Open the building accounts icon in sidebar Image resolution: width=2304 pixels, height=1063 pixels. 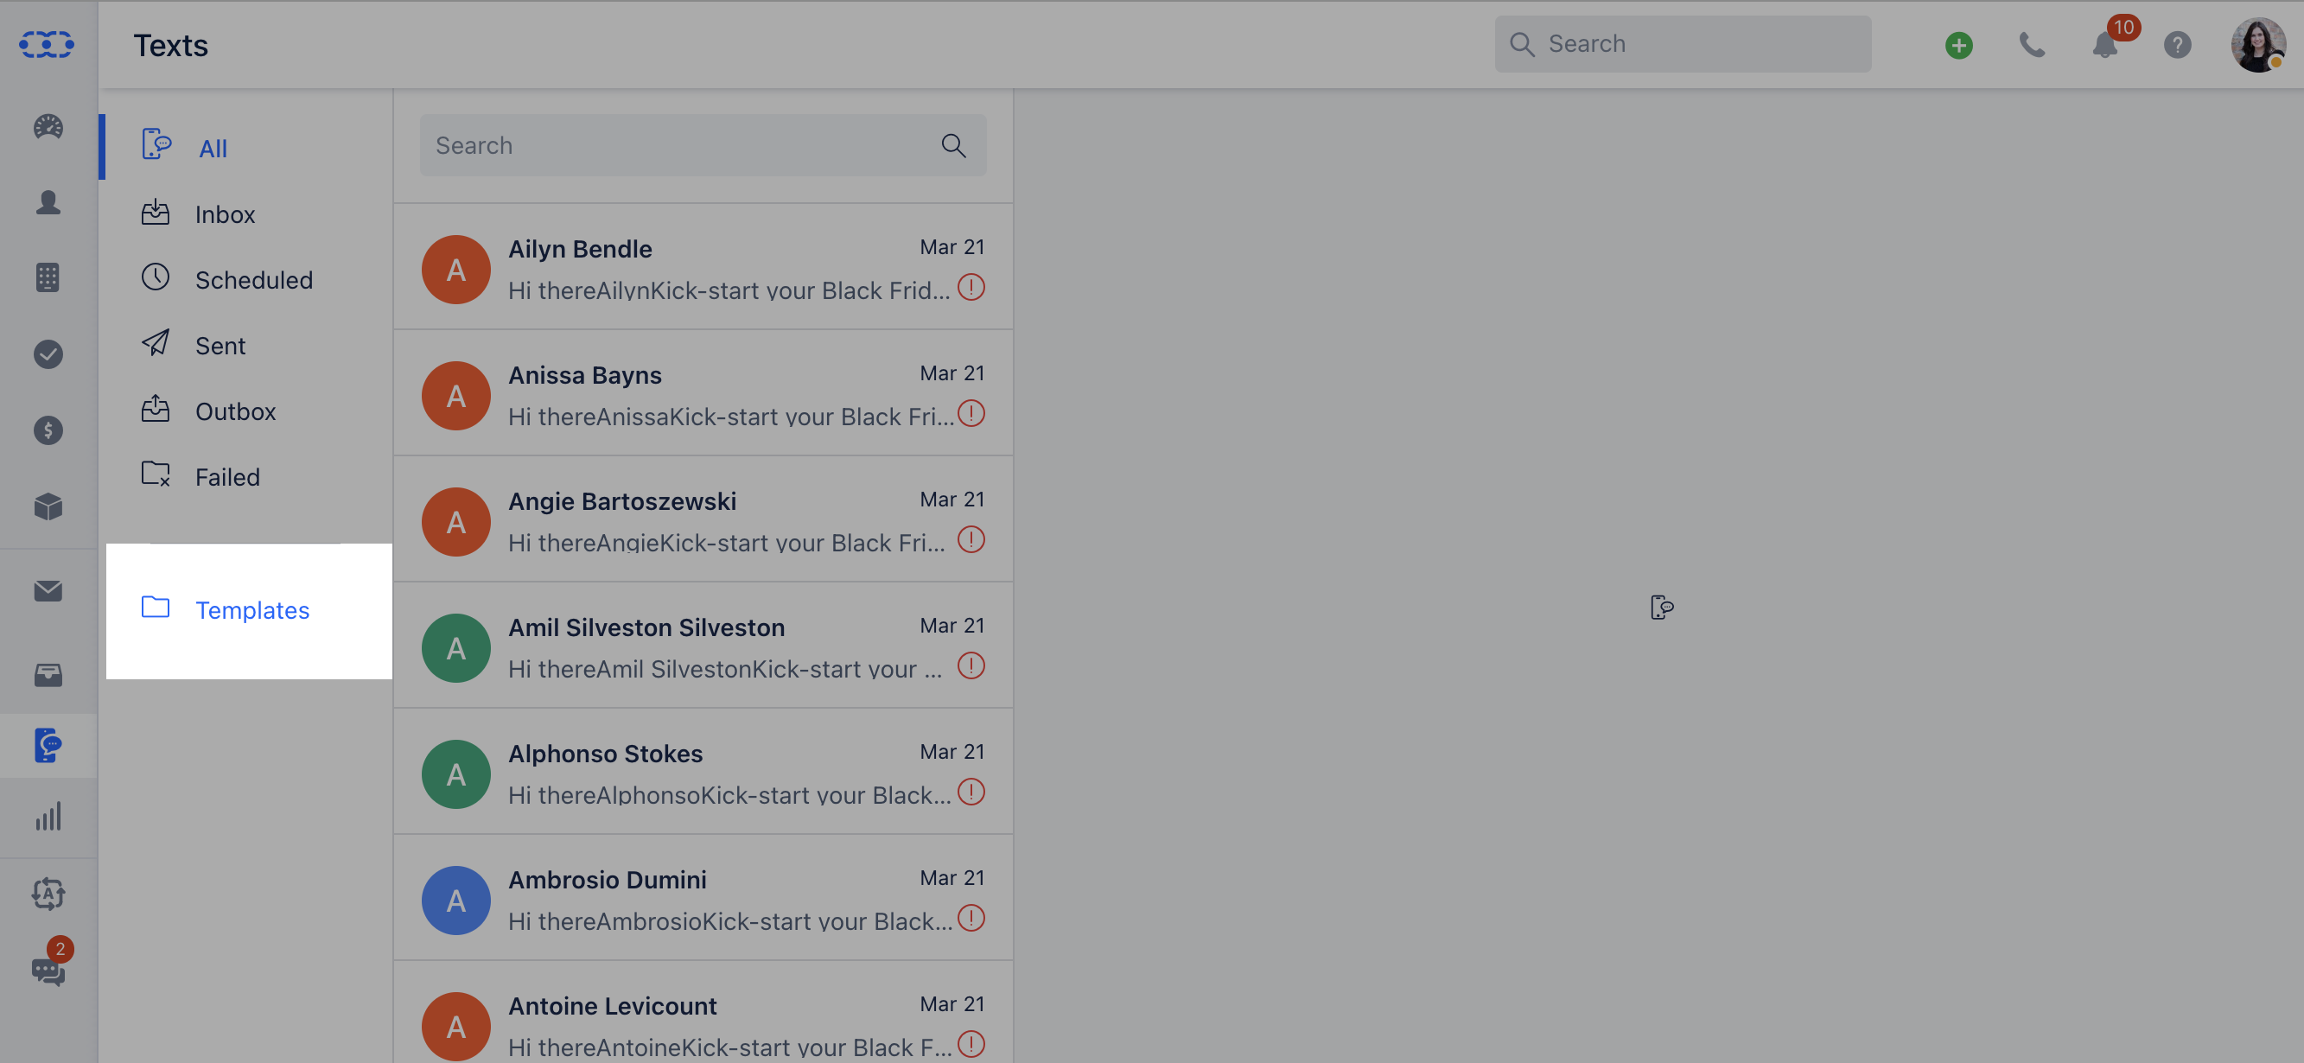click(48, 277)
